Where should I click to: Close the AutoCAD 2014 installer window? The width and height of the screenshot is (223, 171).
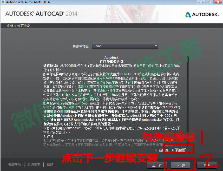pyautogui.click(x=218, y=2)
